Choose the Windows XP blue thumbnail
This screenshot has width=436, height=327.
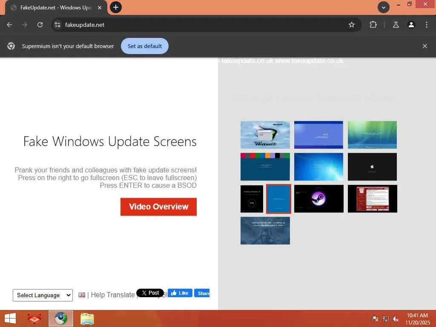click(x=318, y=135)
